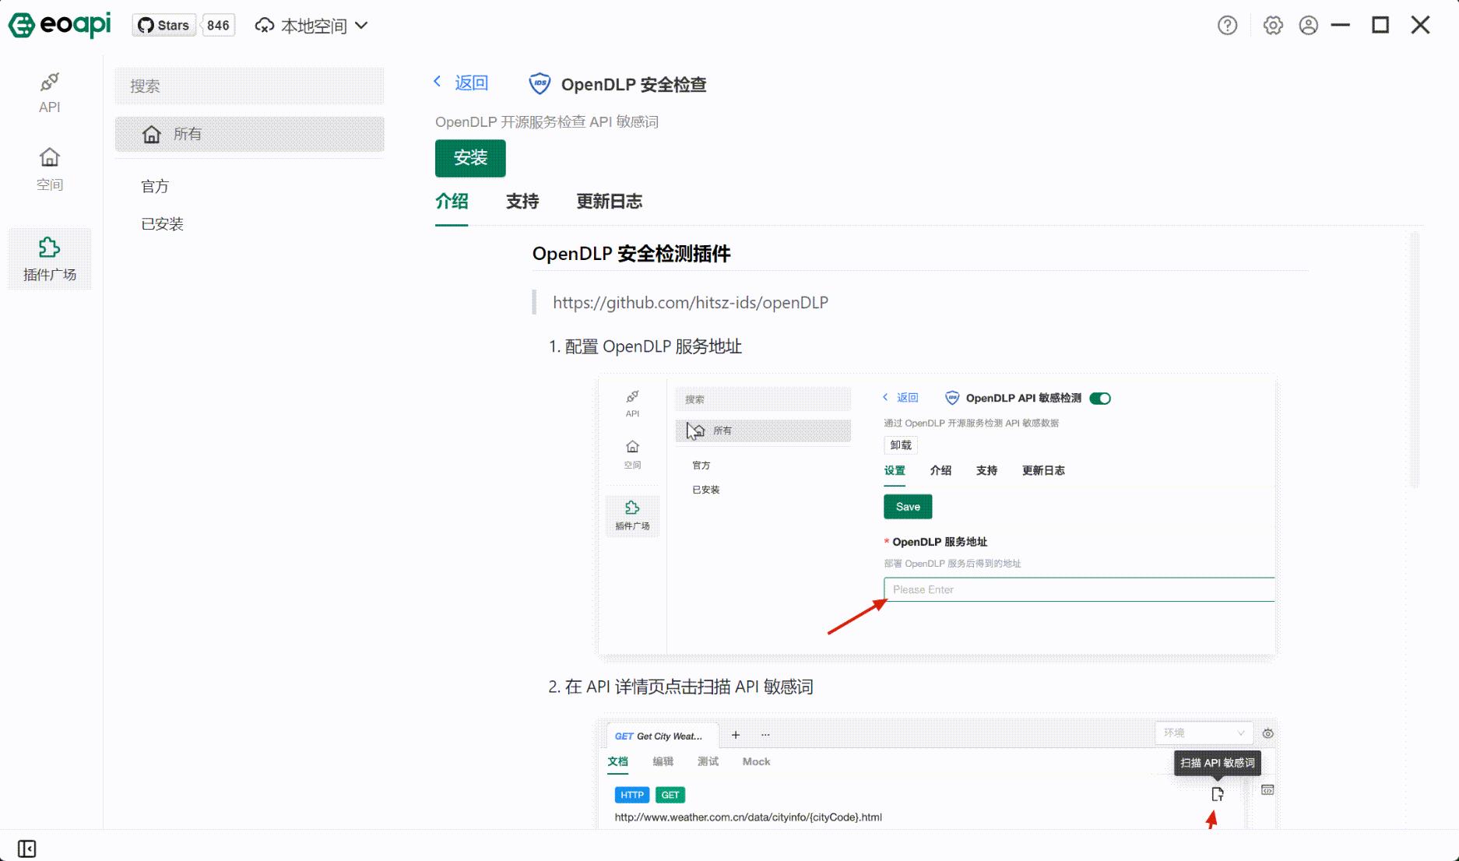Image resolution: width=1459 pixels, height=861 pixels.
Task: Select the 介绍 tab
Action: [x=451, y=202]
